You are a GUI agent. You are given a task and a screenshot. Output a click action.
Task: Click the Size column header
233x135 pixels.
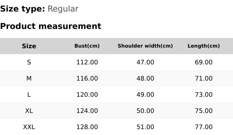pyautogui.click(x=29, y=46)
